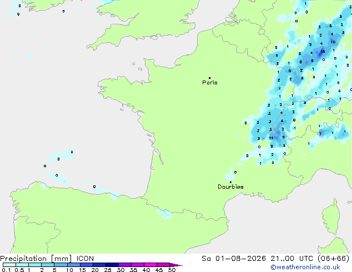The image size is (352, 272).
Task: Click the Corsica island on the map
Action: 331,216
